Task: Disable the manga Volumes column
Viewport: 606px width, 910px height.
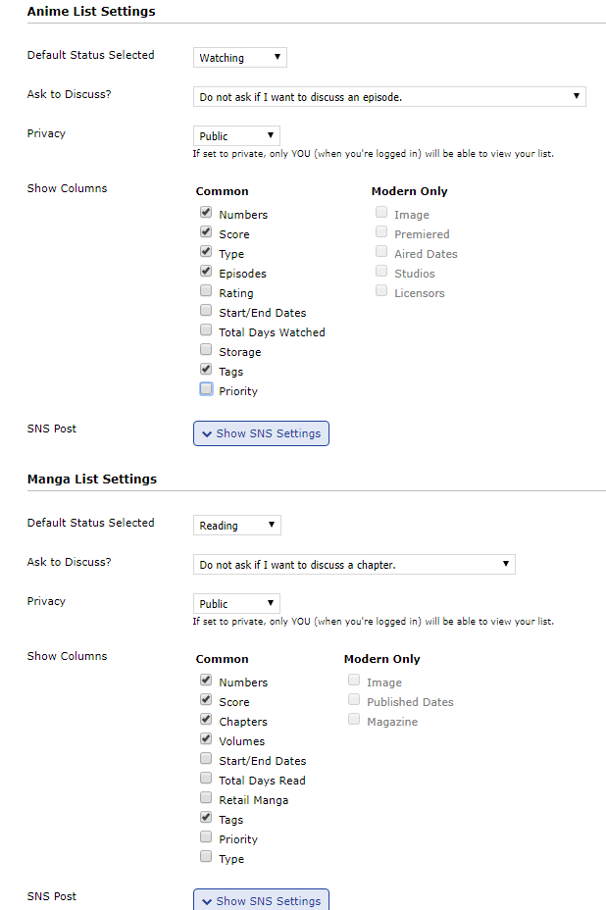Action: (206, 739)
